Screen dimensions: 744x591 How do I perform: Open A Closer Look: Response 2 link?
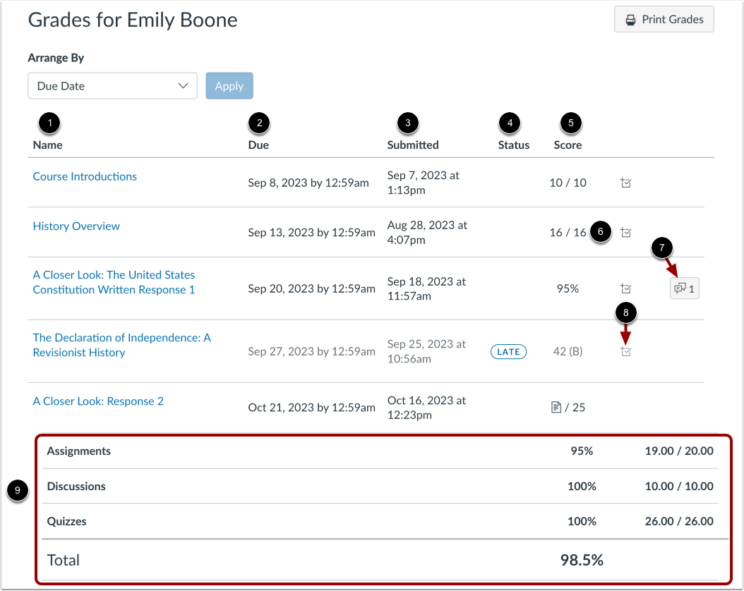[x=98, y=401]
